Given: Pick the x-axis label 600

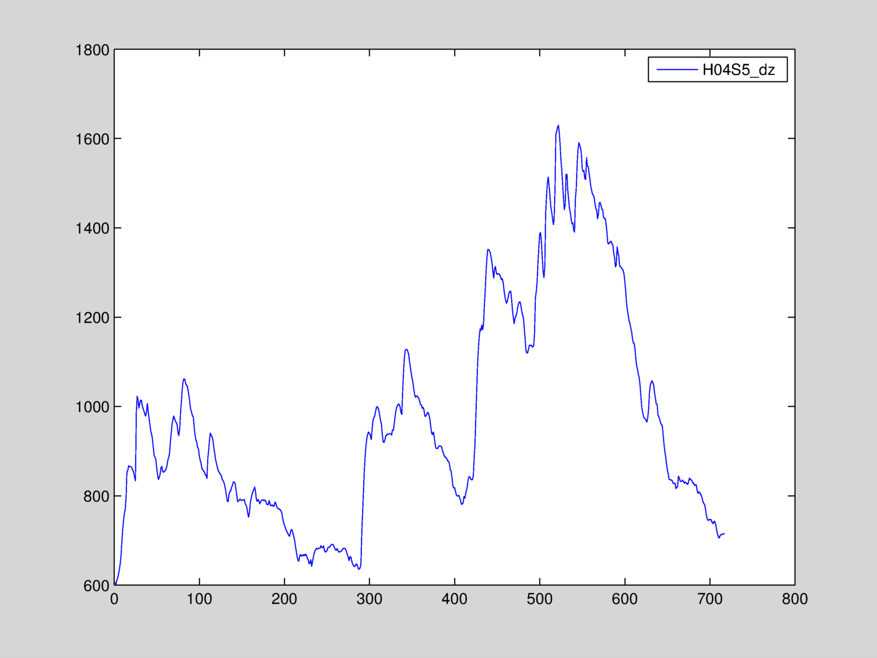Looking at the screenshot, I should 625,599.
